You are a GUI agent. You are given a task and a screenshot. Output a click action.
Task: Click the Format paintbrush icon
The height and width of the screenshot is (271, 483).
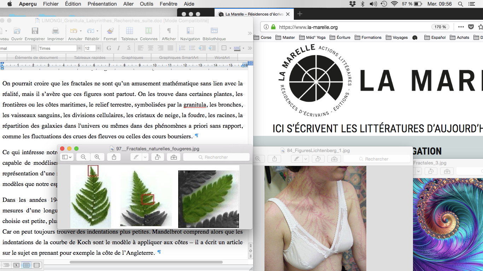(x=110, y=31)
